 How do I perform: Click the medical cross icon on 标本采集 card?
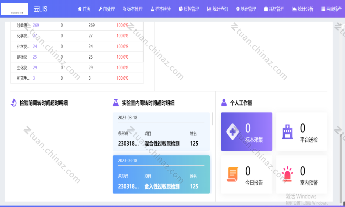(x=233, y=131)
